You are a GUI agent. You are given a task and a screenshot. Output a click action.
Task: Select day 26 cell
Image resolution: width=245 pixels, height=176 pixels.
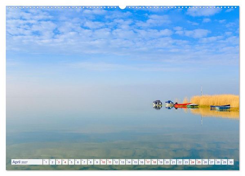pyautogui.click(x=205, y=162)
